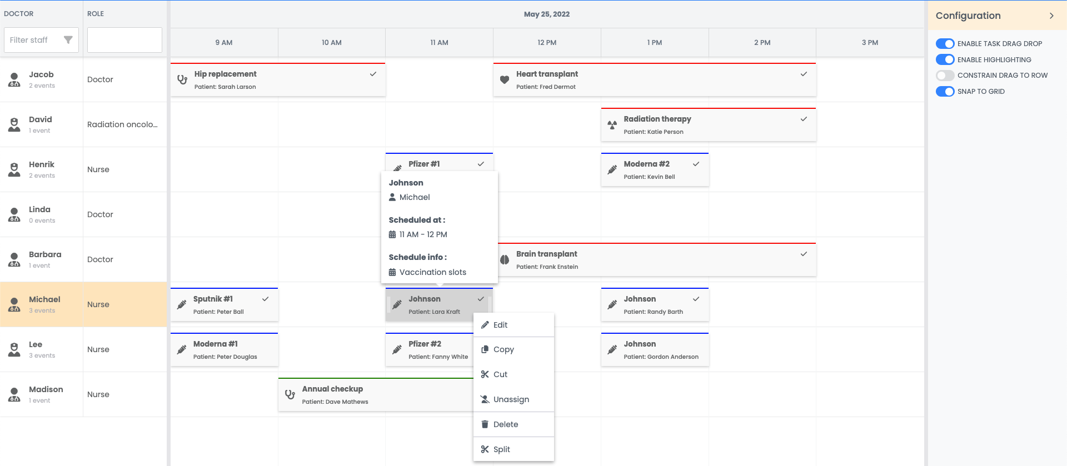The image size is (1067, 466).
Task: Click the syringe icon on Sputnik #1 event
Action: point(182,304)
